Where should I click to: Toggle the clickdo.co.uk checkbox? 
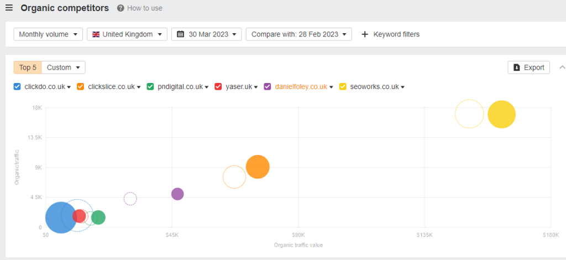pyautogui.click(x=17, y=87)
